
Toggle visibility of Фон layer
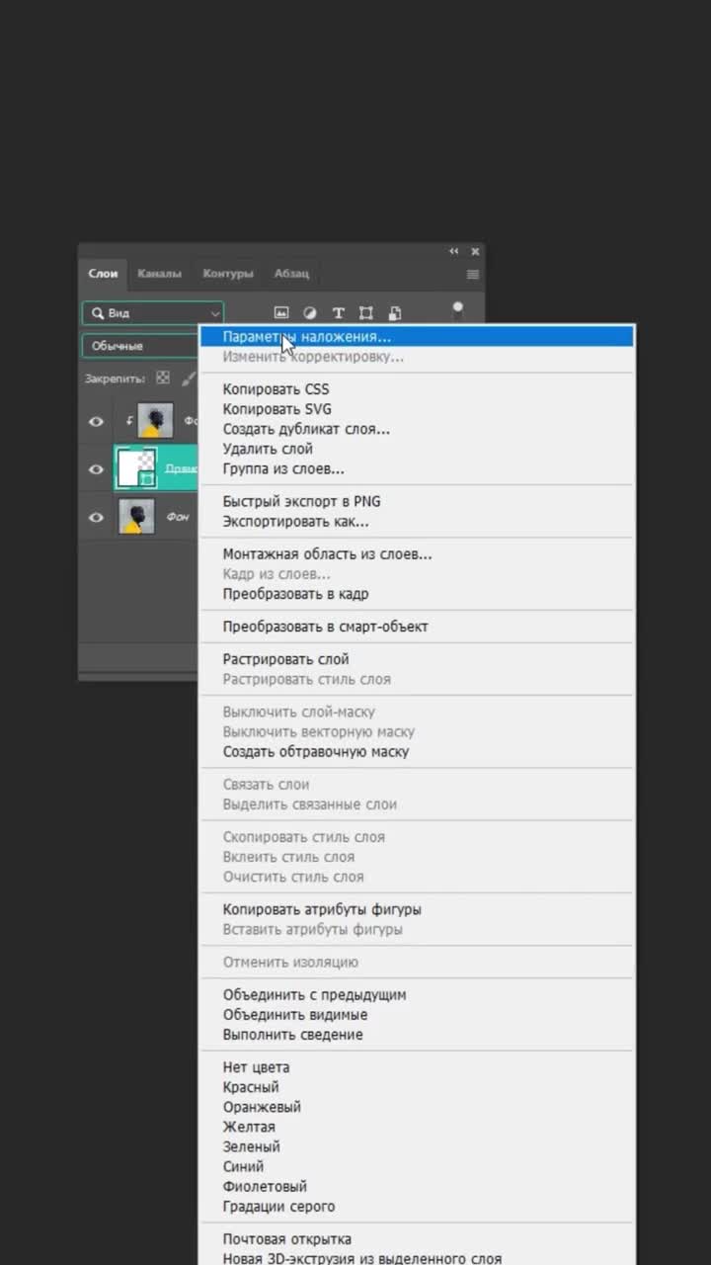click(x=97, y=517)
